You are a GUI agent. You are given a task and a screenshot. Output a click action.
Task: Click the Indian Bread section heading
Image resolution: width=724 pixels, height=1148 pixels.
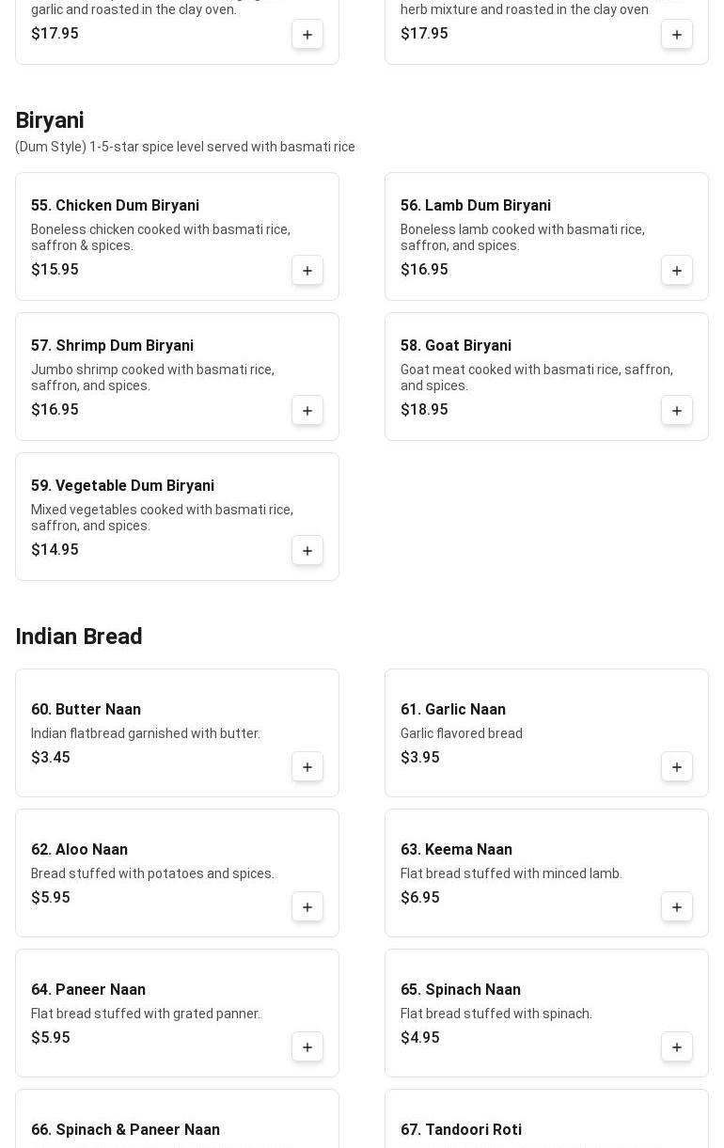[79, 637]
